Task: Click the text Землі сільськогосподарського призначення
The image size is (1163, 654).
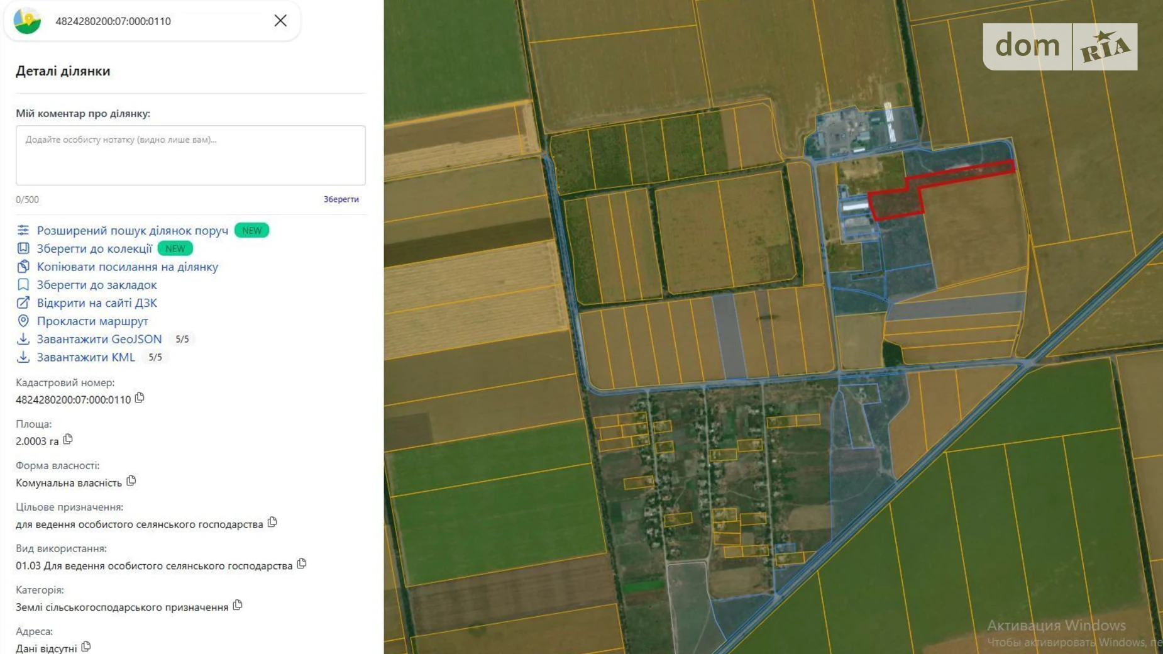Action: point(122,607)
